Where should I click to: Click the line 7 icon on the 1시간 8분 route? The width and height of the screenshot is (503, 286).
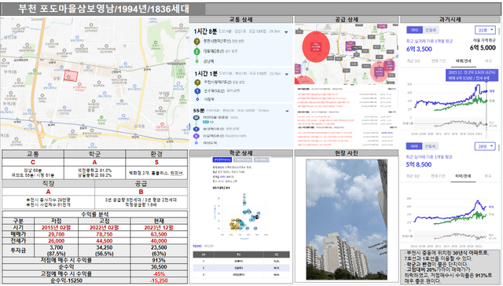click(x=197, y=42)
